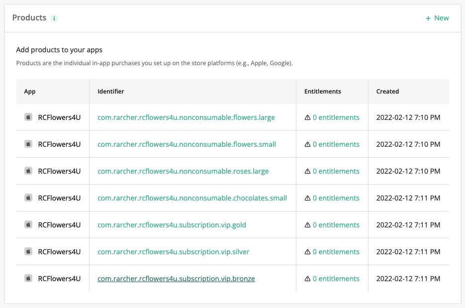Viewport: 465px width, 308px height.
Task: Click Apple icon in flowers.small row
Action: click(x=28, y=144)
